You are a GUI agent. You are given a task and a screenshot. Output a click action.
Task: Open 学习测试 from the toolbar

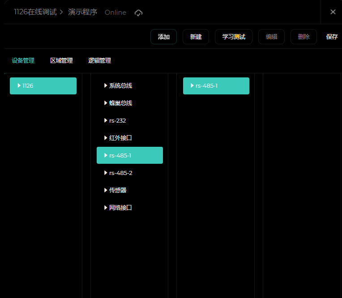pyautogui.click(x=233, y=37)
